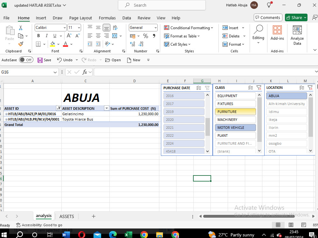The image size is (318, 238).
Task: Open the General number format dropdown
Action: click(x=156, y=28)
